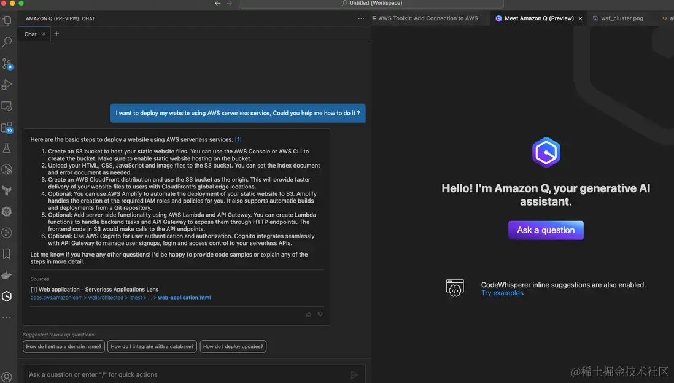Click the 'Suggested follow up questions:' label
This screenshot has height=383, width=674.
(59, 335)
